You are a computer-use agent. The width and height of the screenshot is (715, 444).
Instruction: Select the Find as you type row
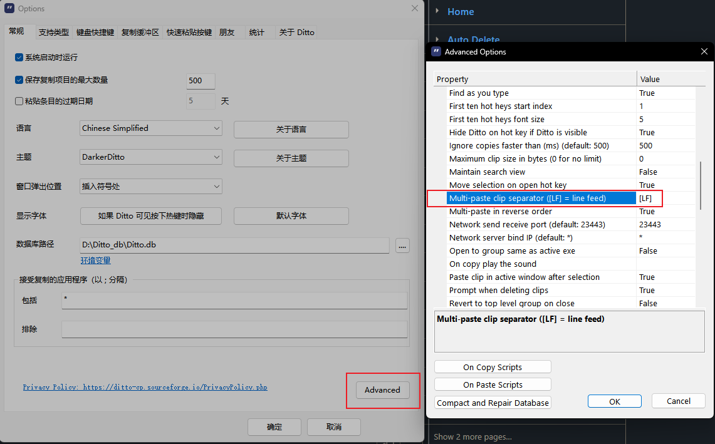[571, 93]
